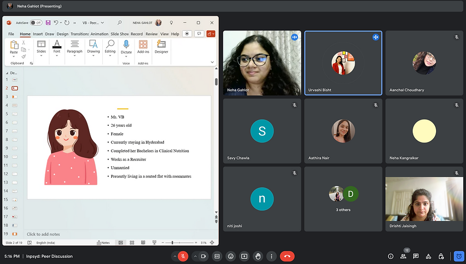
Task: Undo the last action in PowerPoint
Action: point(56,23)
